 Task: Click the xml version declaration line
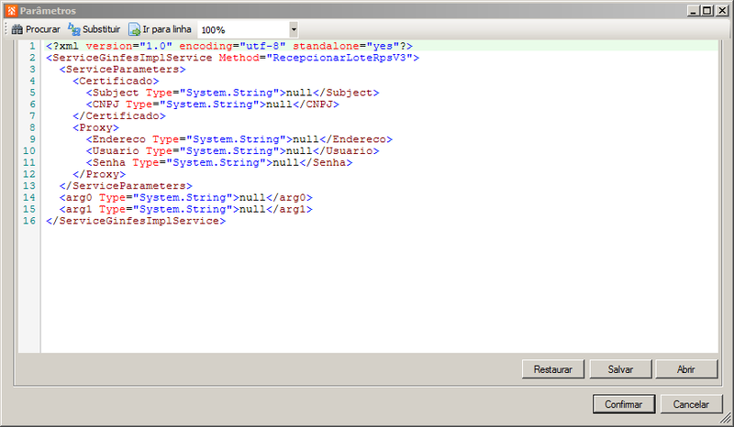click(229, 46)
